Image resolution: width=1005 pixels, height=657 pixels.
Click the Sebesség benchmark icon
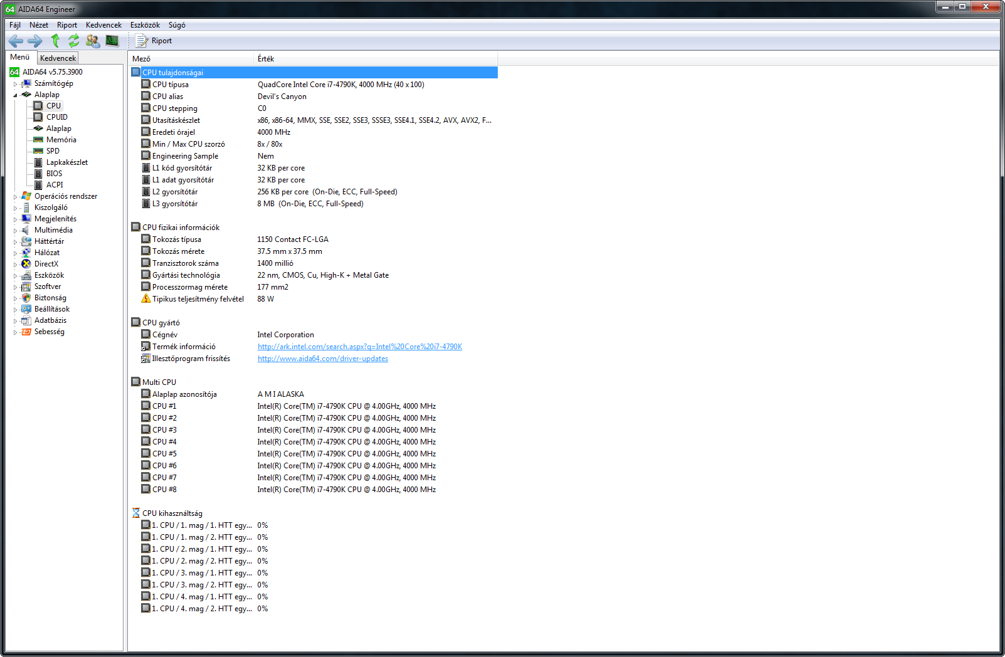tap(26, 332)
